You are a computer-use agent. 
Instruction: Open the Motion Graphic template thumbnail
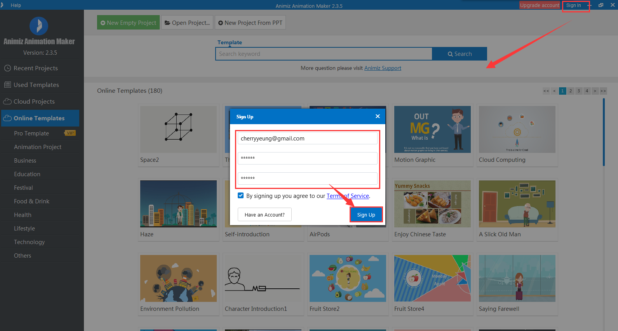432,129
